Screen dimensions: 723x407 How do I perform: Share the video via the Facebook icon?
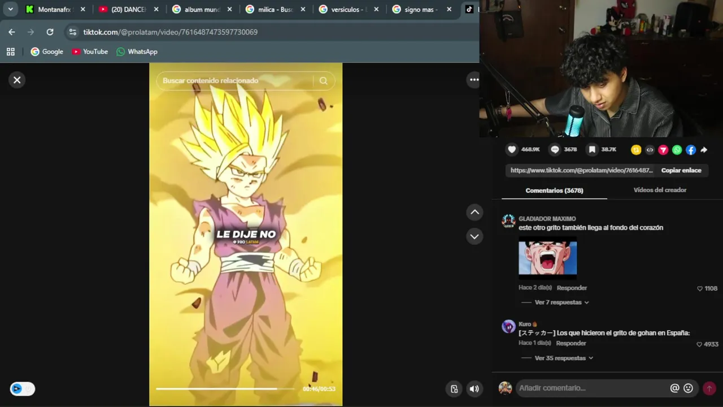(690, 150)
